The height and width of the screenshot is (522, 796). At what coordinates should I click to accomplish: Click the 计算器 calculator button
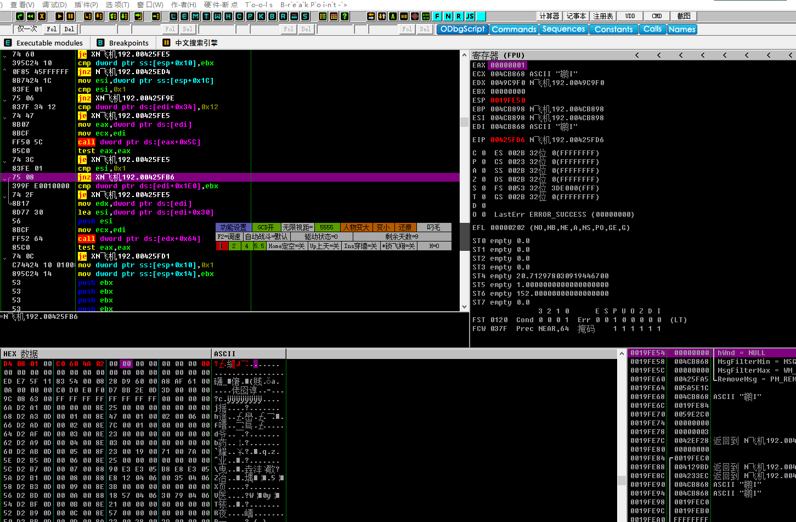tap(549, 16)
